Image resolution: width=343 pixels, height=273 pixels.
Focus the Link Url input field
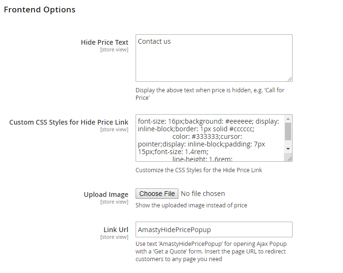tap(214, 230)
